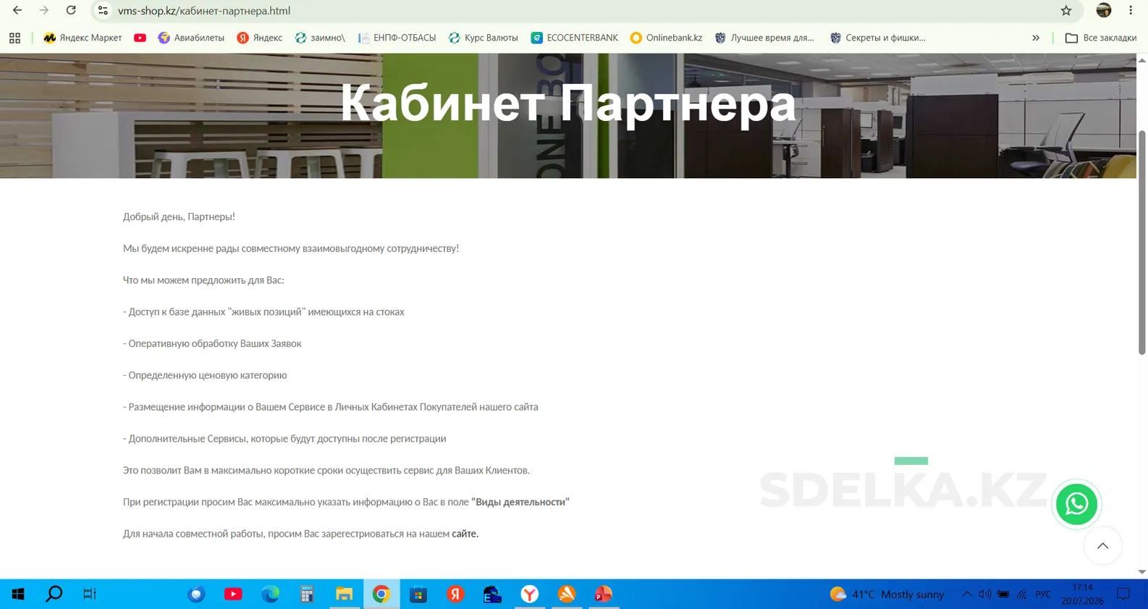Expand the hidden bookmarks chevron
The width and height of the screenshot is (1148, 609).
pyautogui.click(x=1036, y=38)
